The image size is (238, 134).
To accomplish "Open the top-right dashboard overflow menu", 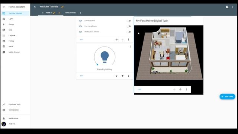I will [x=232, y=7].
